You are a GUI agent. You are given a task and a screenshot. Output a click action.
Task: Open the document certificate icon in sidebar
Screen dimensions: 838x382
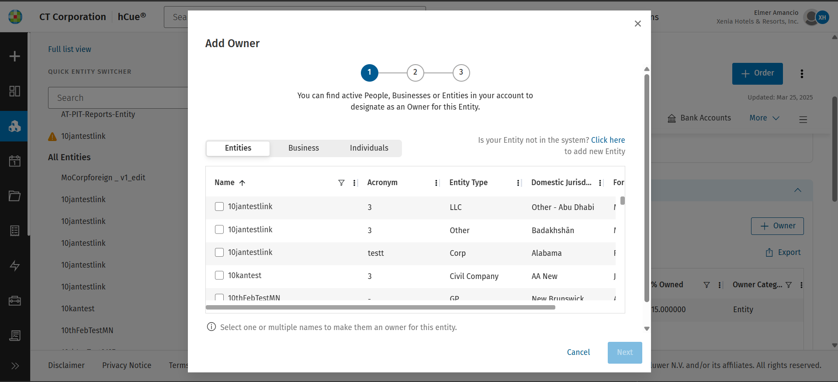[x=15, y=336]
